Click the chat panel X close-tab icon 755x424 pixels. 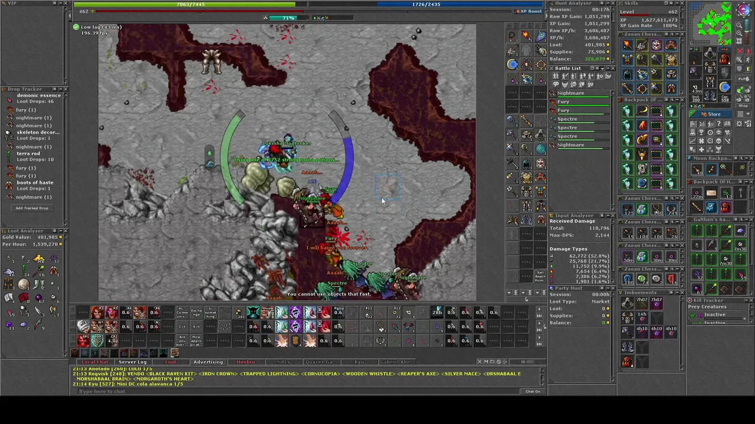point(480,362)
